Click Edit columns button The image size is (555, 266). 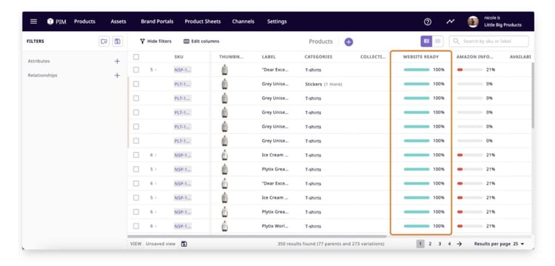coord(201,41)
